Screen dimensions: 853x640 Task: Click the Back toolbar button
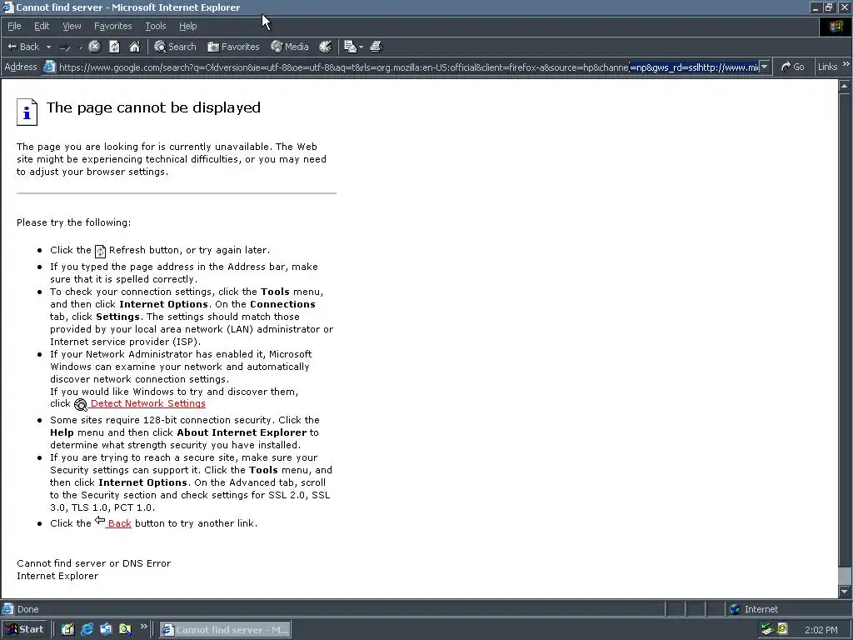click(22, 47)
